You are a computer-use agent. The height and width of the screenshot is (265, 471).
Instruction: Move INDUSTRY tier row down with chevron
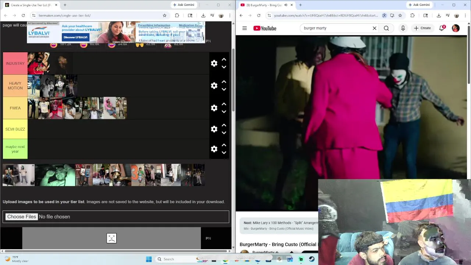[x=224, y=67]
